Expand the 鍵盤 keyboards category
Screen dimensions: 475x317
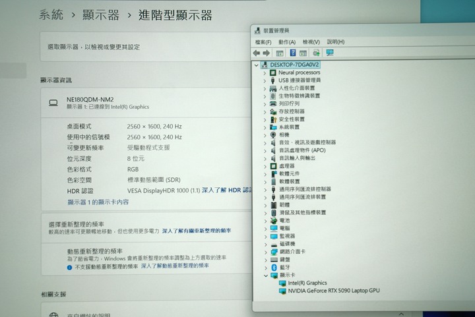(x=265, y=259)
